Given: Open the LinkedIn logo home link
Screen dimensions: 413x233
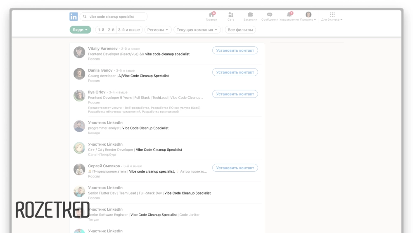Looking at the screenshot, I should (x=74, y=17).
